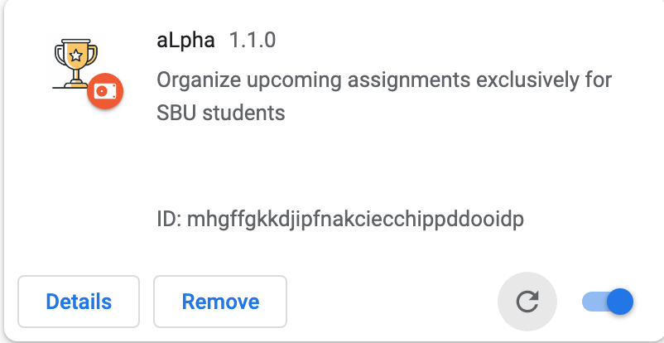This screenshot has height=343, width=664.
Task: Click the gray circle behind reload arrow
Action: pos(527,302)
